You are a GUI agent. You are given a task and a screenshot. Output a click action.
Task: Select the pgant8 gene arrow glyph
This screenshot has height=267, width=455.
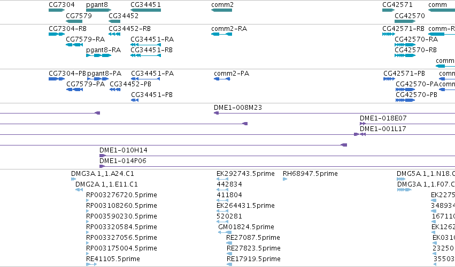tap(99, 11)
